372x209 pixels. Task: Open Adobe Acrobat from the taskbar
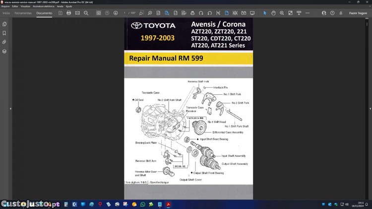coord(168,204)
